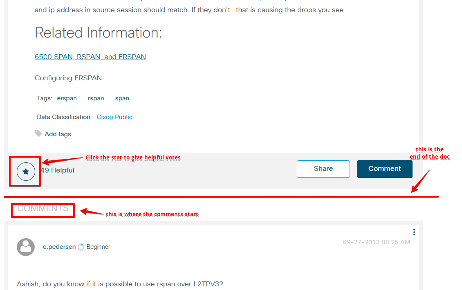This screenshot has width=462, height=290.
Task: Open e.pedersen's profile
Action: pos(59,247)
